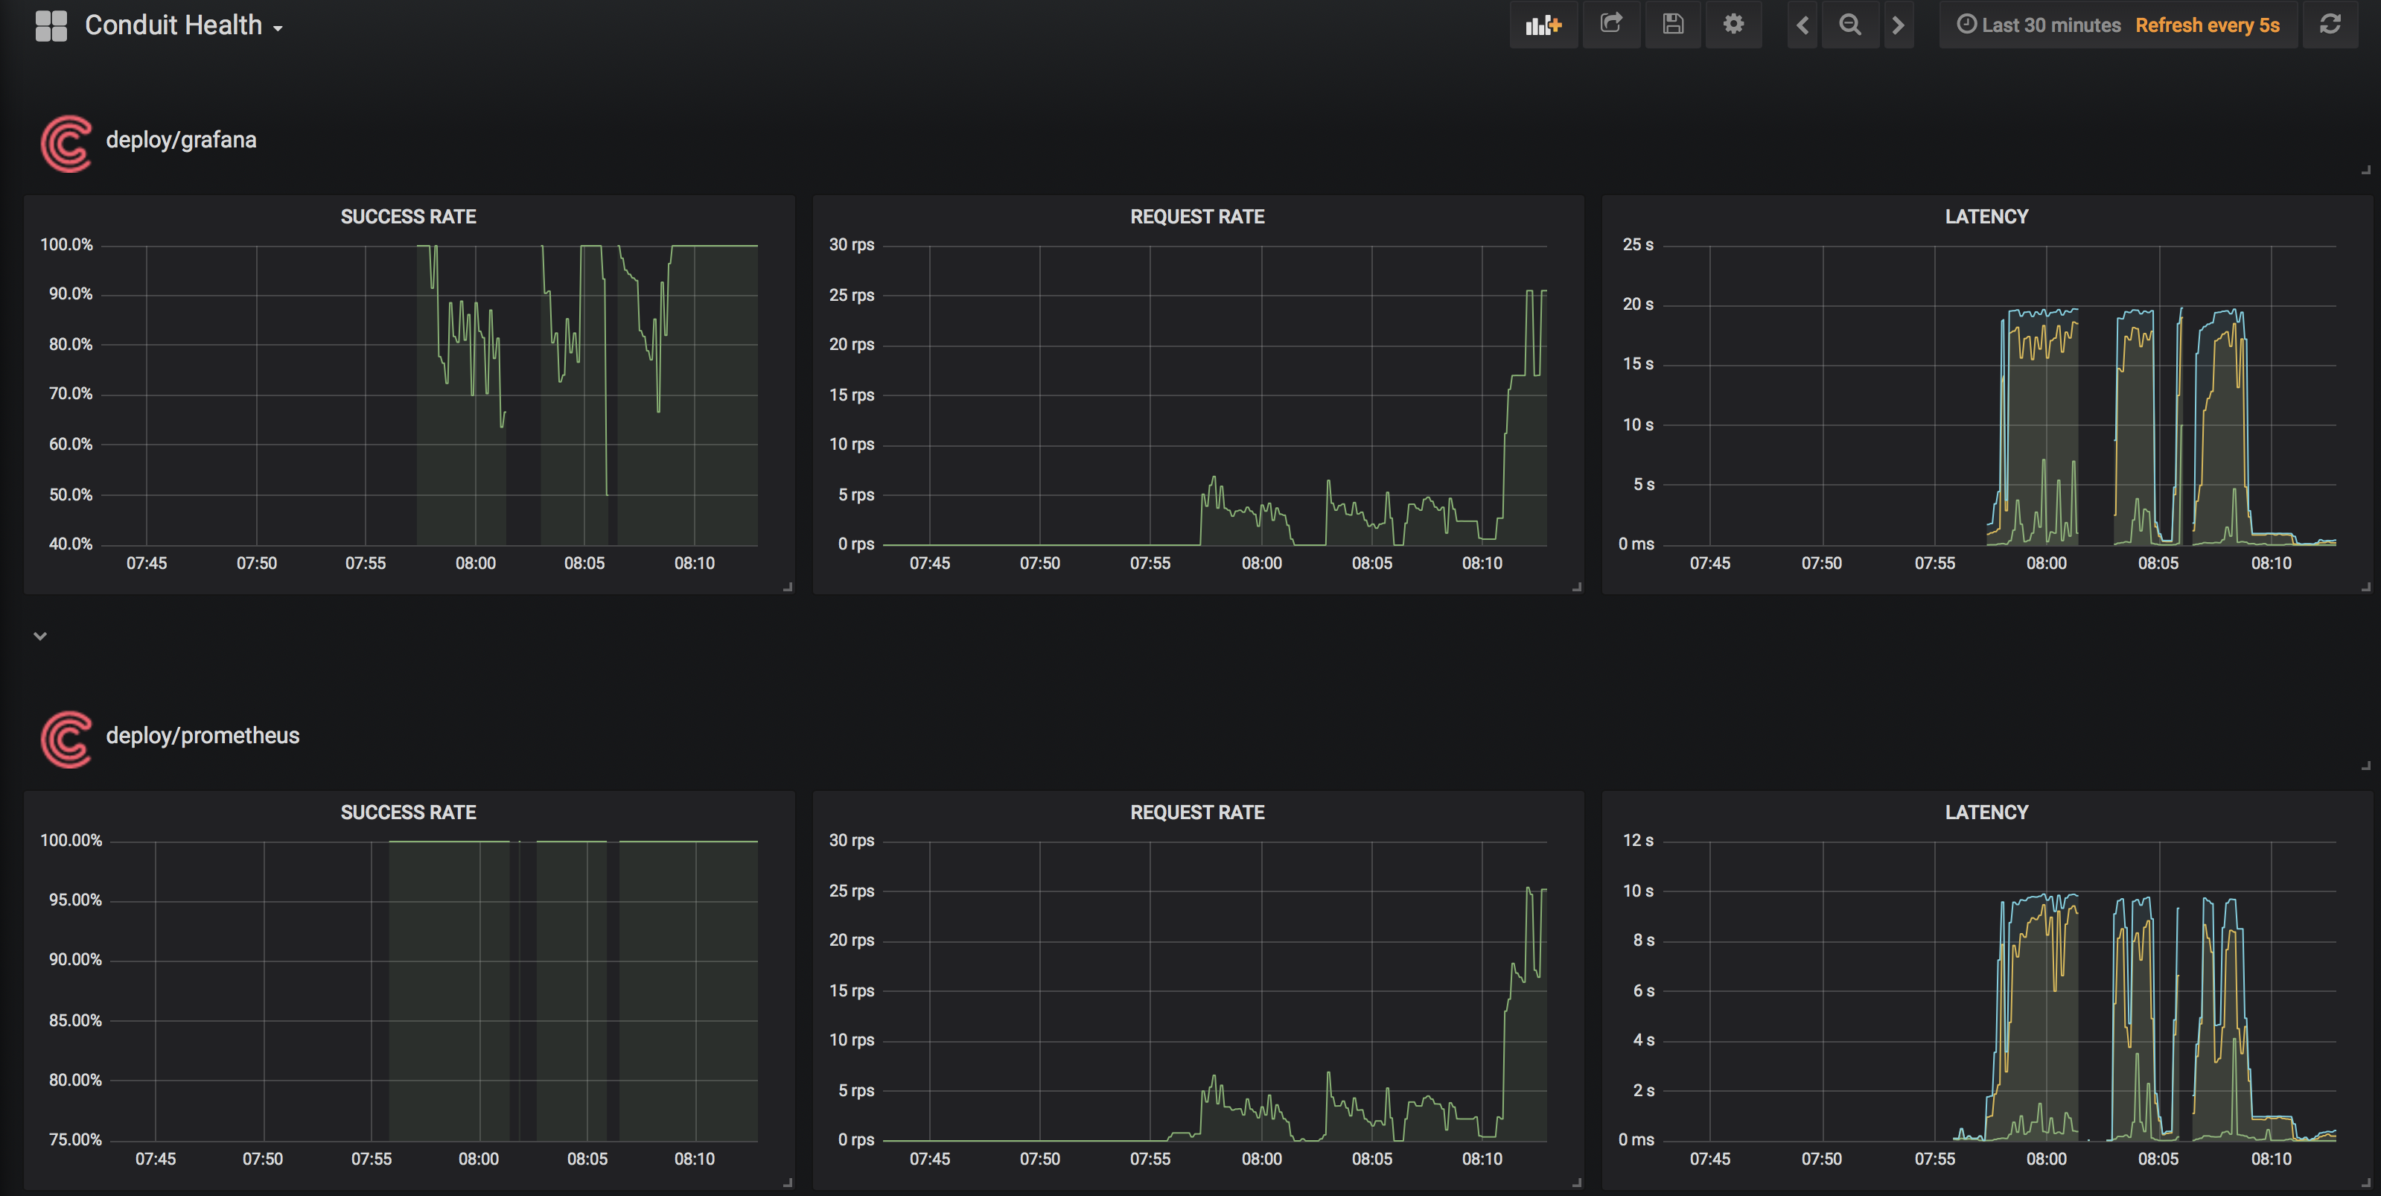Viewport: 2381px width, 1196px height.
Task: Open the dashboard picker squares icon
Action: point(52,25)
